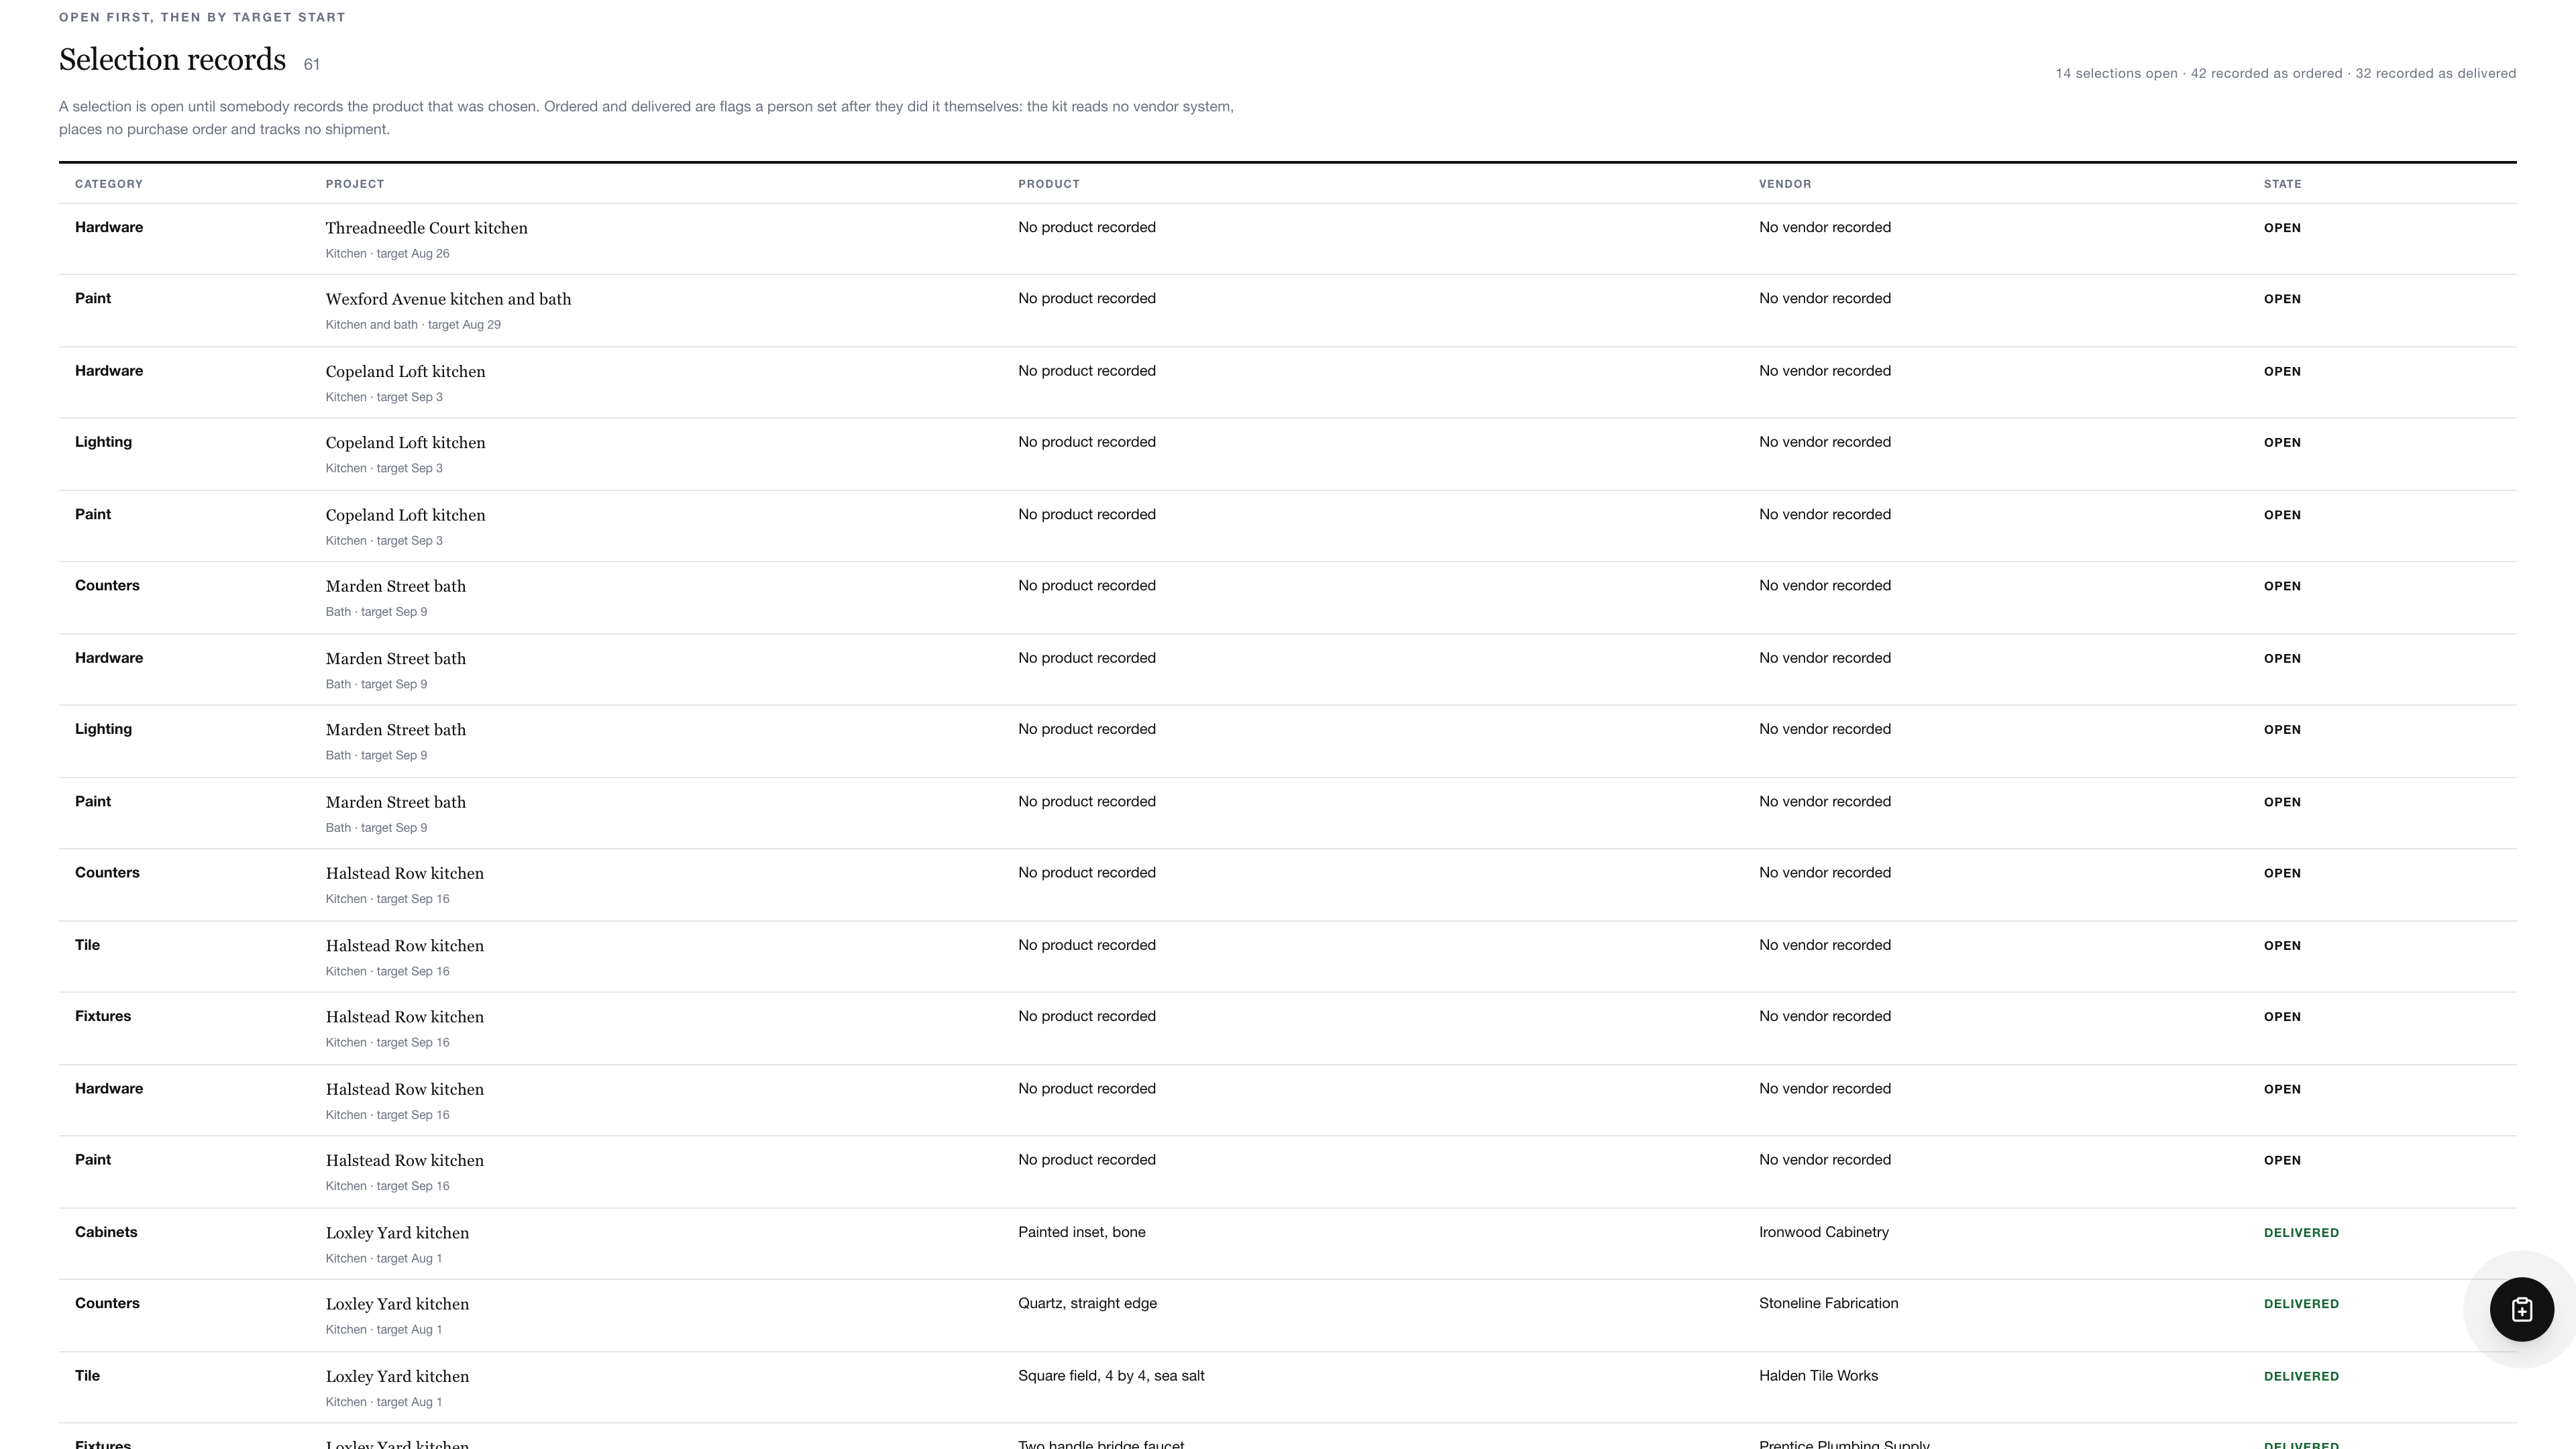Click Halden Tile Works vendor
Screen dimensions: 2576x1449
[1819, 1376]
